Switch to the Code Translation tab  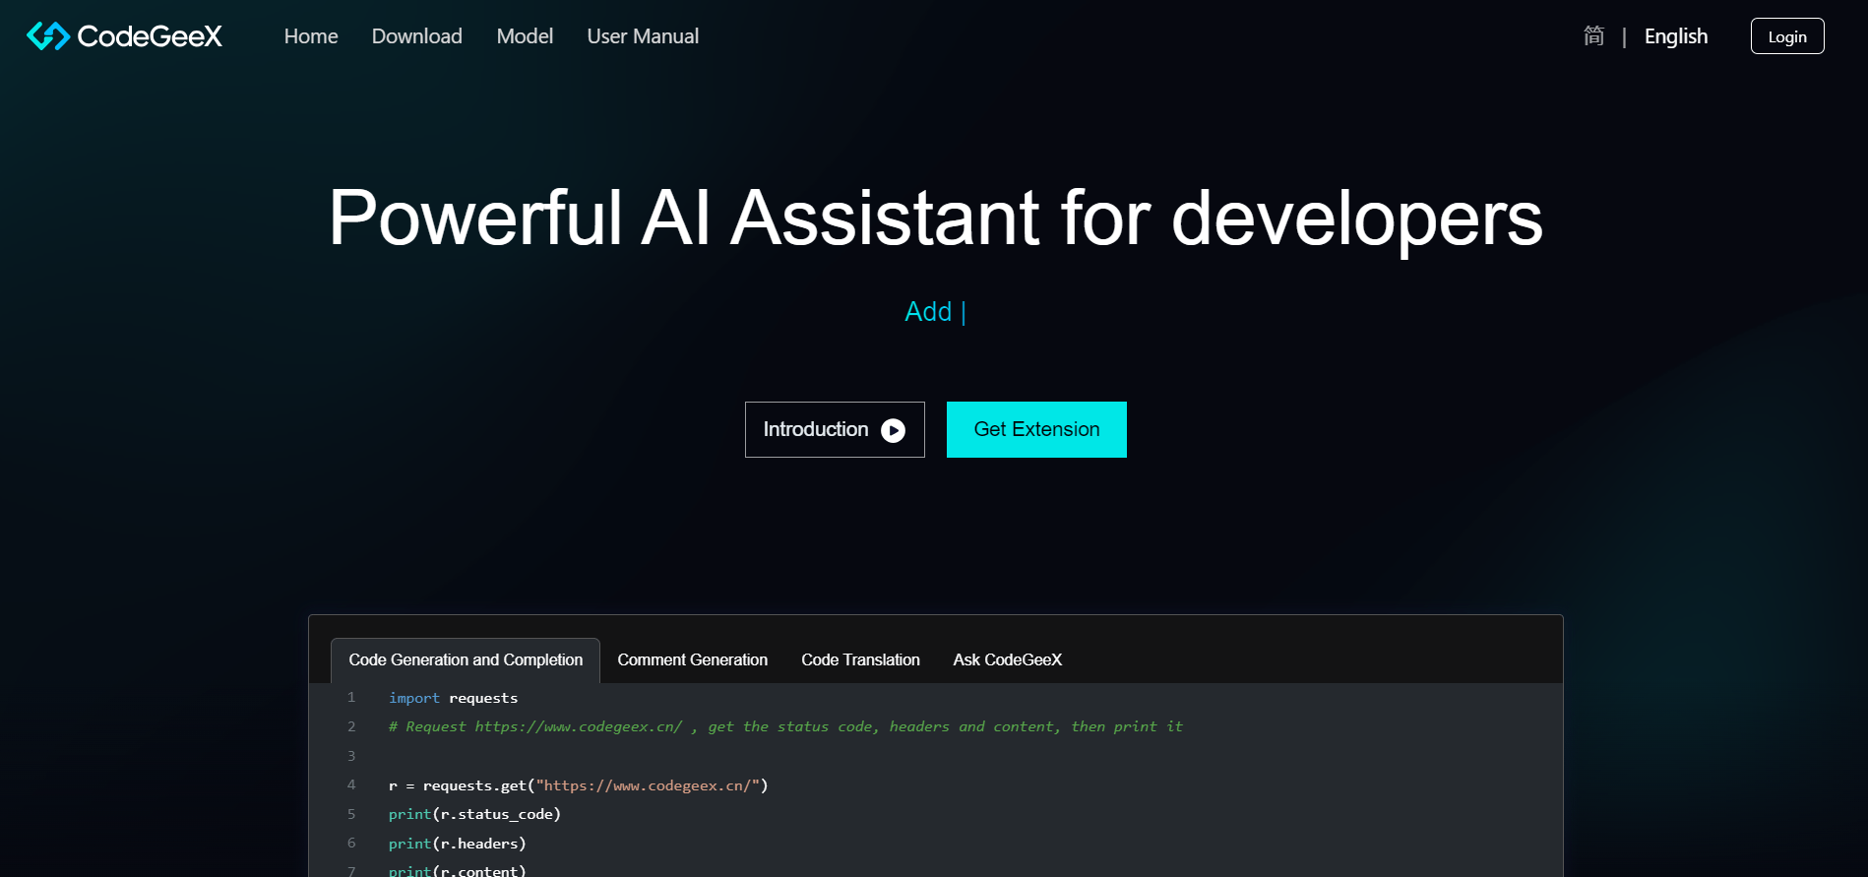pos(861,660)
